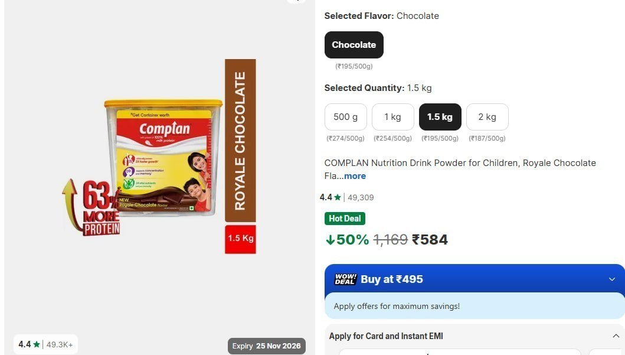The image size is (625, 355).
Task: Choose the 1 kg quantity option
Action: [392, 117]
